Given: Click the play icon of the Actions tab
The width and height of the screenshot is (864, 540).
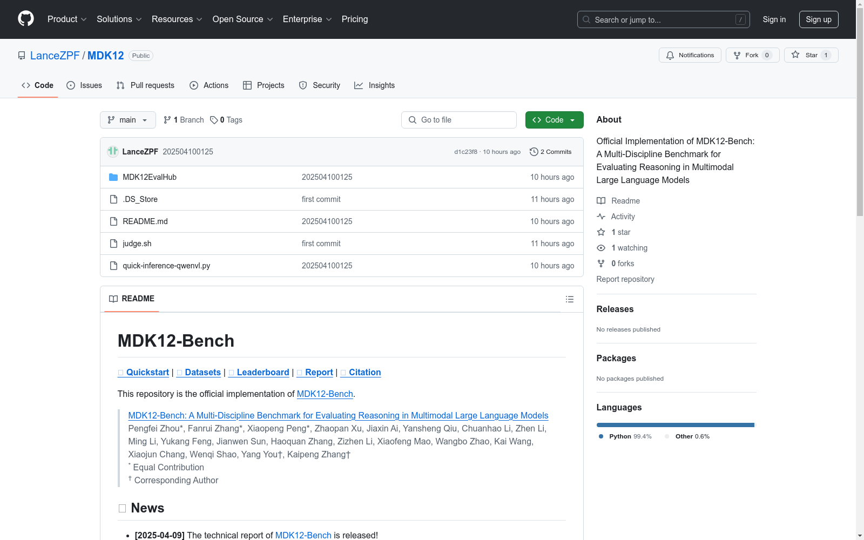Looking at the screenshot, I should pyautogui.click(x=194, y=85).
